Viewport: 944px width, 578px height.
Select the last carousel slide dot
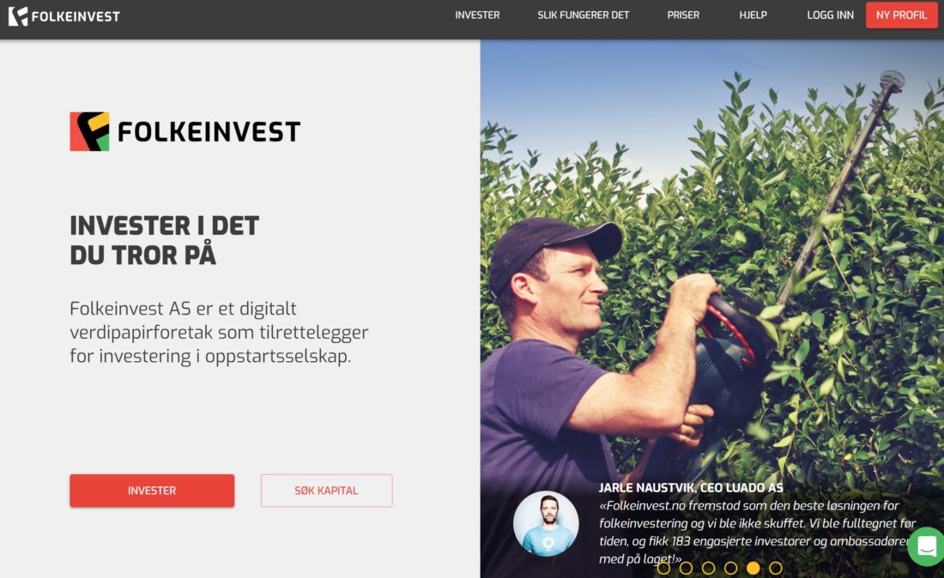click(776, 568)
